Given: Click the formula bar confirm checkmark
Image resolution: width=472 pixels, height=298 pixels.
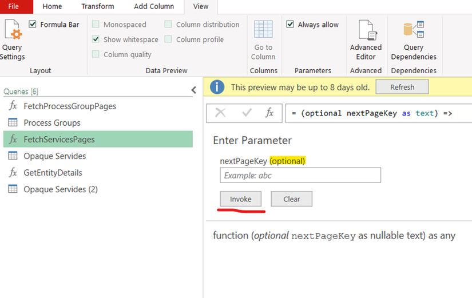Looking at the screenshot, I should coord(247,113).
